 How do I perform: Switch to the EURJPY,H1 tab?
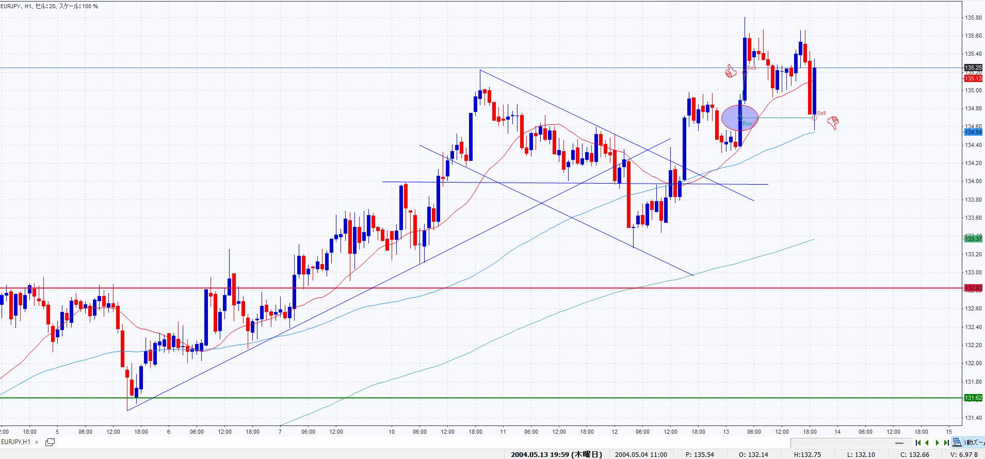(x=17, y=442)
